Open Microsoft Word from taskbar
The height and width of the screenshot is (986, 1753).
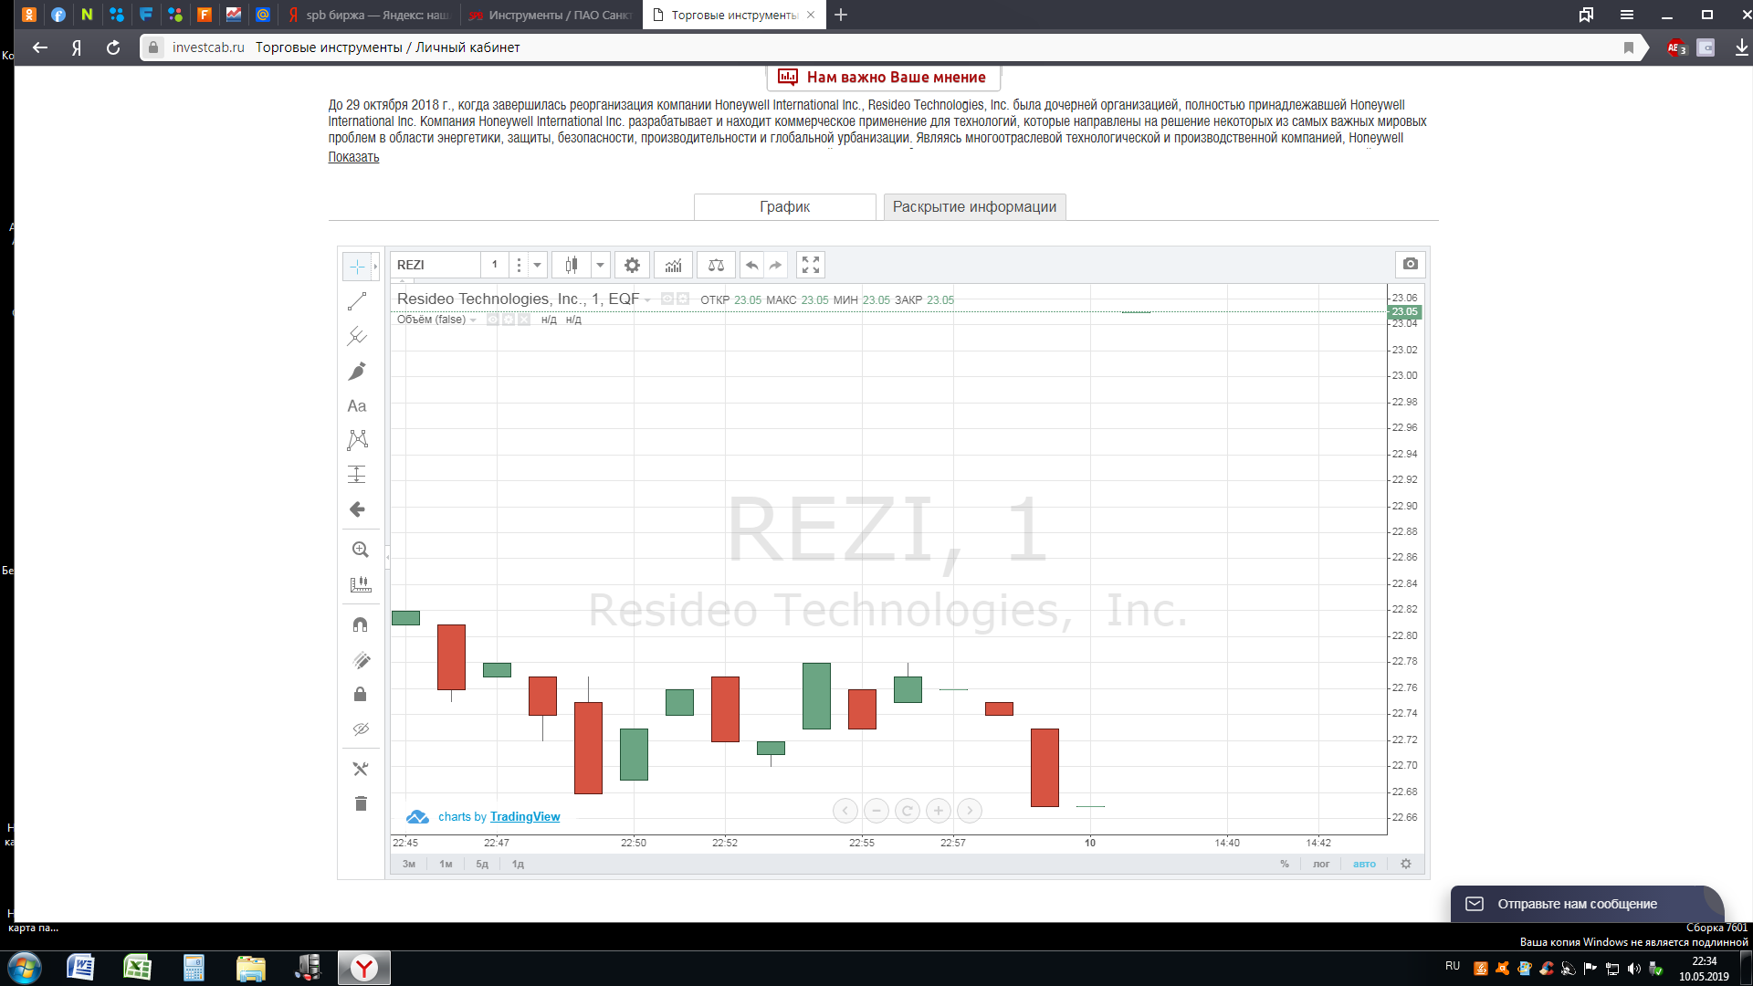click(80, 968)
